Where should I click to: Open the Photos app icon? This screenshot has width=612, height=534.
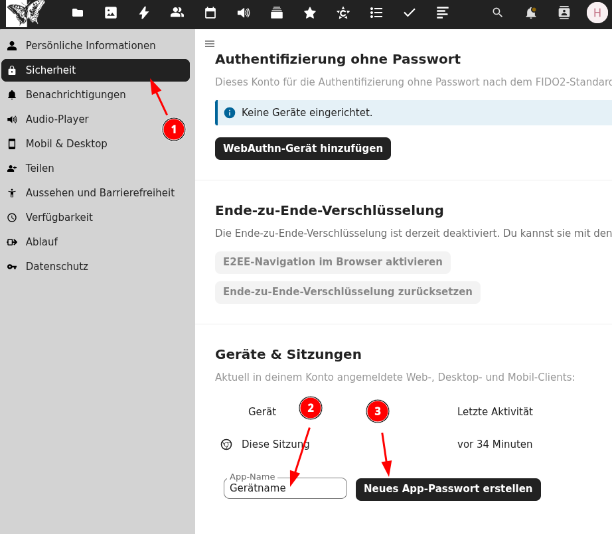111,13
